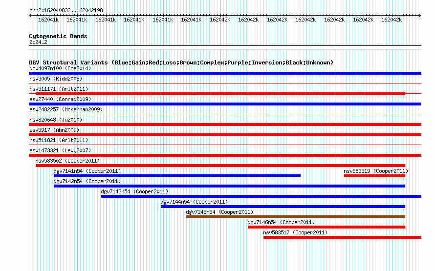Click the blue bar of esv27440
Viewport: 435px width, 271px height.
coord(225,104)
